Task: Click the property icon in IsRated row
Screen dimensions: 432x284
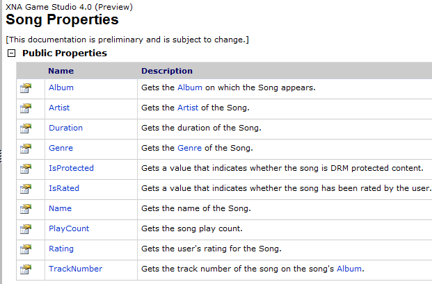Action: coord(26,189)
